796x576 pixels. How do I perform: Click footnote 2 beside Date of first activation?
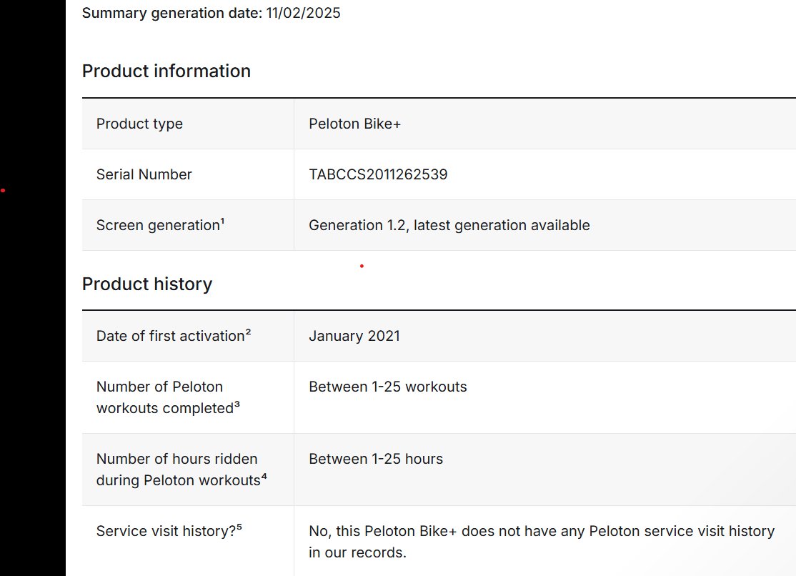(248, 332)
